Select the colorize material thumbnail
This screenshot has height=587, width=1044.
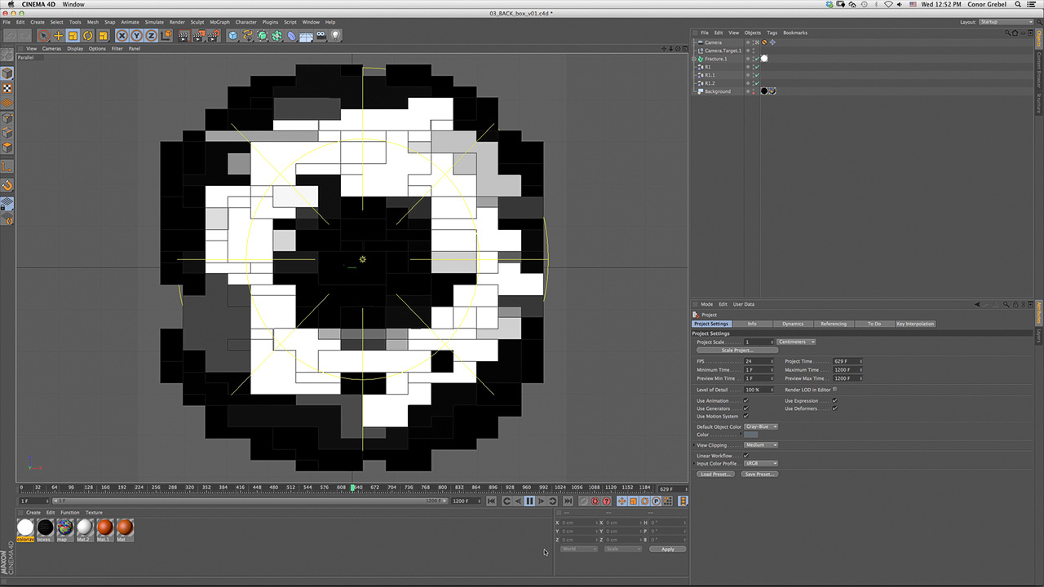pyautogui.click(x=26, y=528)
